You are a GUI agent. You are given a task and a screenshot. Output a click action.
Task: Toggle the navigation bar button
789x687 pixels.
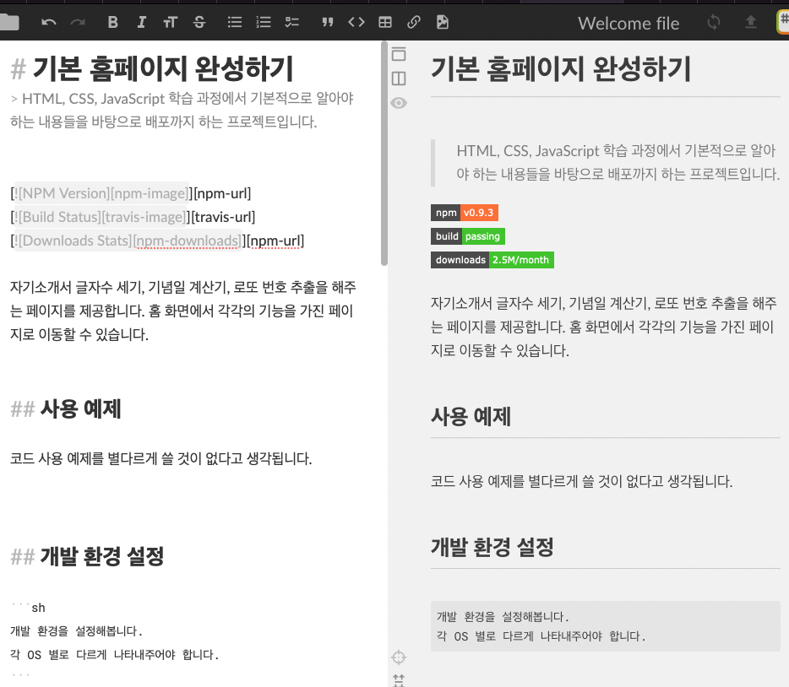[399, 54]
